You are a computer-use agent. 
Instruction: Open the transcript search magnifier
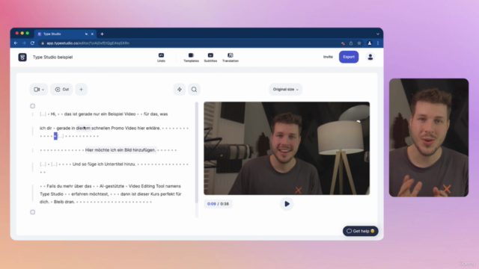pos(194,90)
